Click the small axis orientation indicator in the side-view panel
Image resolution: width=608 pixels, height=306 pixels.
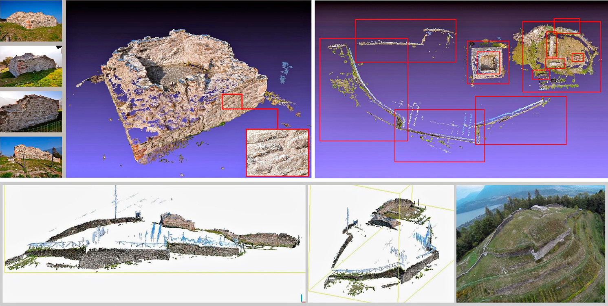[x=303, y=298]
